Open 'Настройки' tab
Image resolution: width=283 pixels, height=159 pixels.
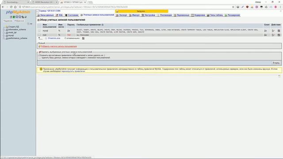(149, 15)
